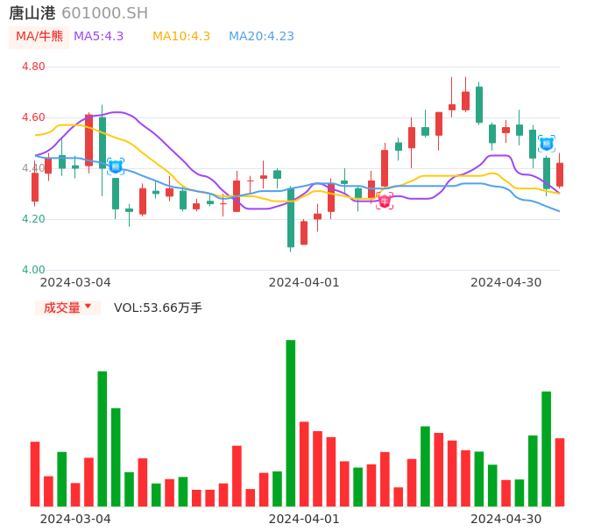Screen dimensions: 601x531
Task: Click the red triangle next to 成交量
Action: point(88,307)
